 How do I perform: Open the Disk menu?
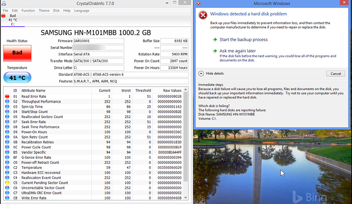[56, 11]
